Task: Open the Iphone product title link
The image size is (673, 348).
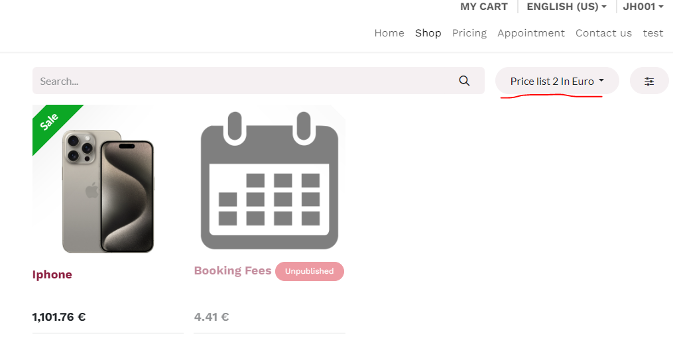Action: (52, 274)
